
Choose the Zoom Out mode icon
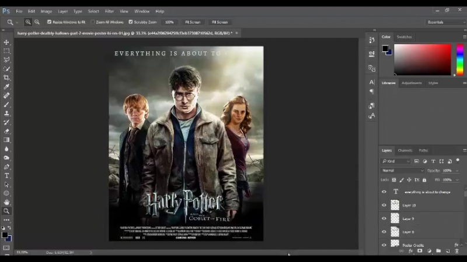point(37,22)
